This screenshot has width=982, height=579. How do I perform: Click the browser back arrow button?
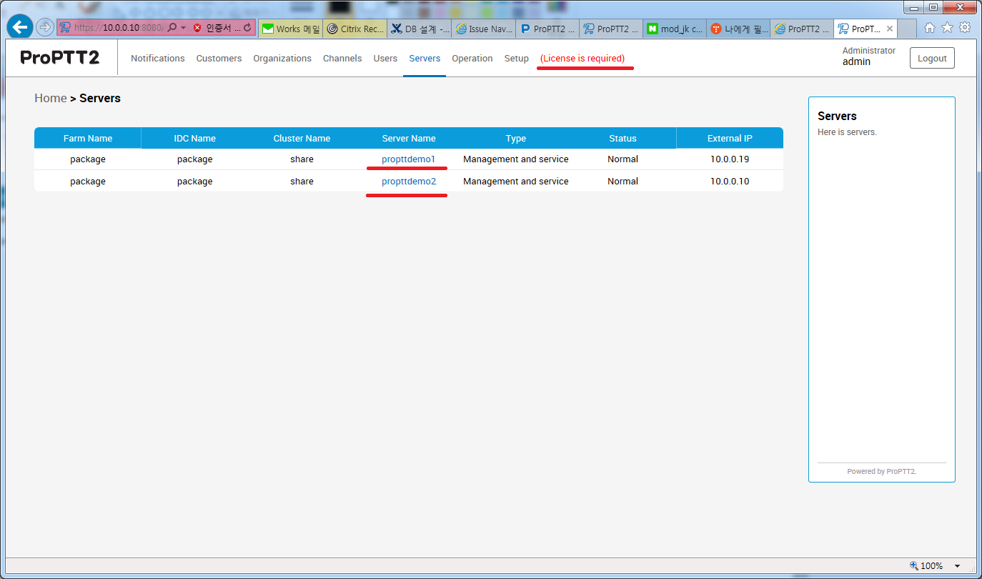pyautogui.click(x=21, y=28)
